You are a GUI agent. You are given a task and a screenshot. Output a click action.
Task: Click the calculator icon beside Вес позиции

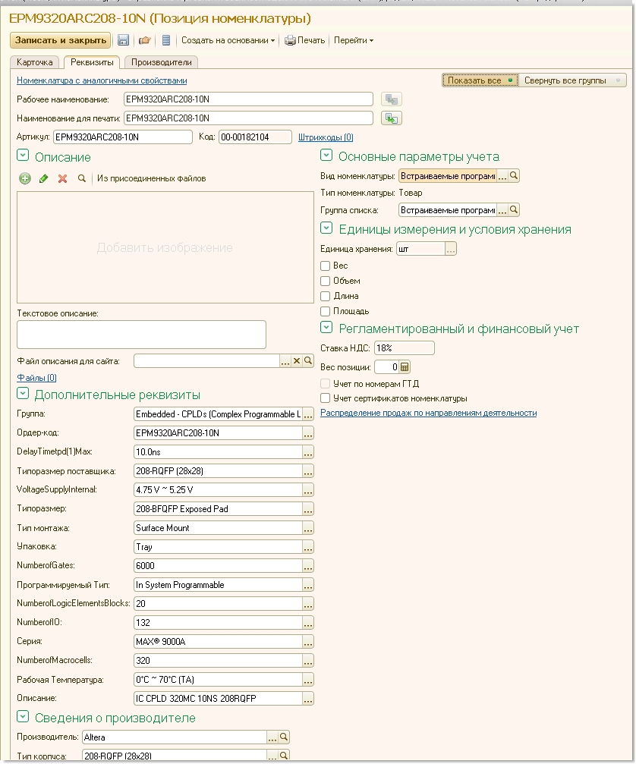(x=405, y=367)
